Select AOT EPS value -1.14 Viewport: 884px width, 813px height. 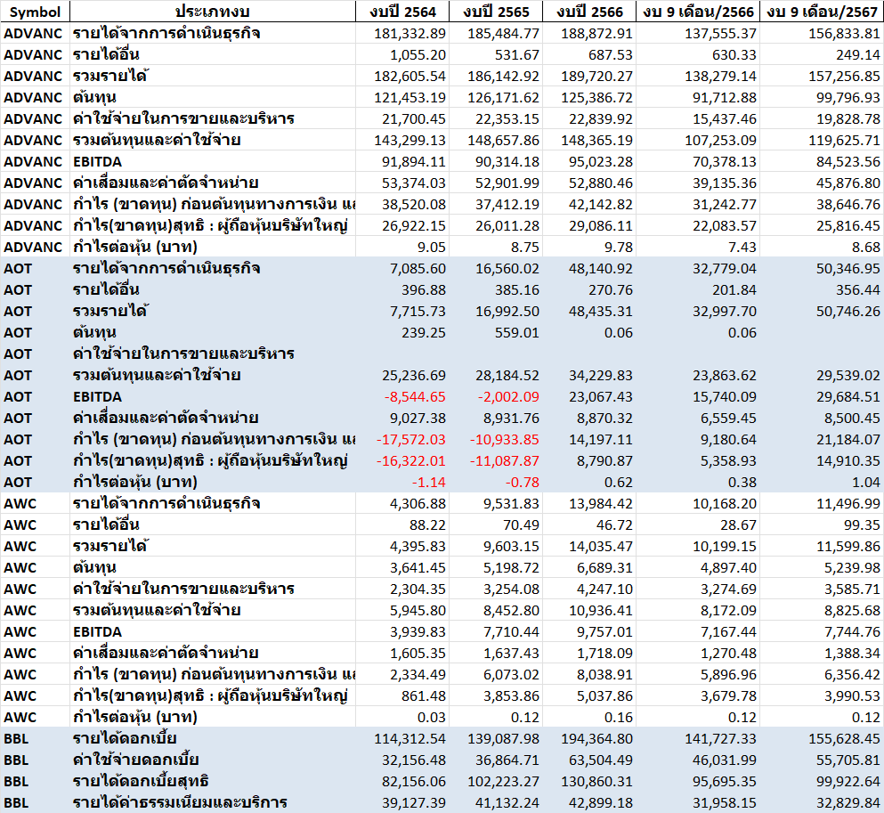pyautogui.click(x=429, y=484)
